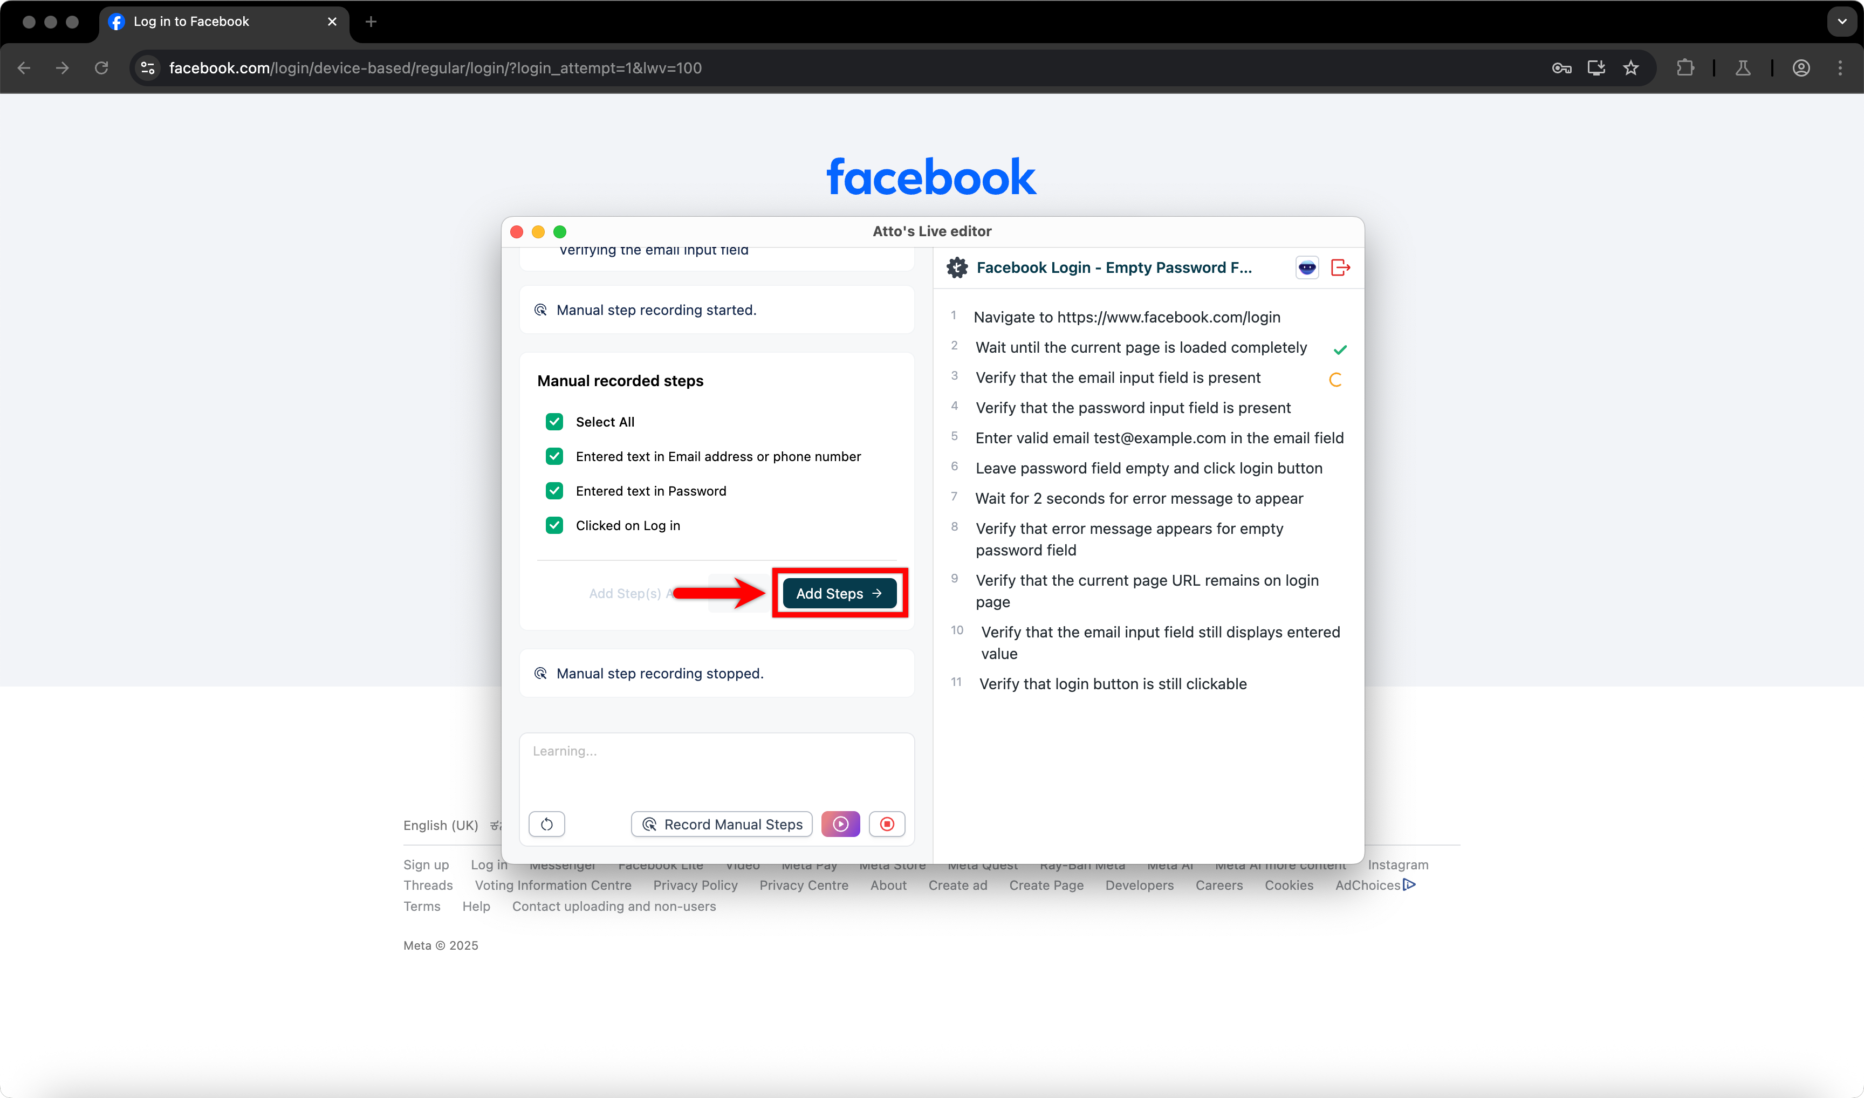The width and height of the screenshot is (1864, 1098).
Task: Uncheck the Entered text in Email address step
Action: point(554,457)
